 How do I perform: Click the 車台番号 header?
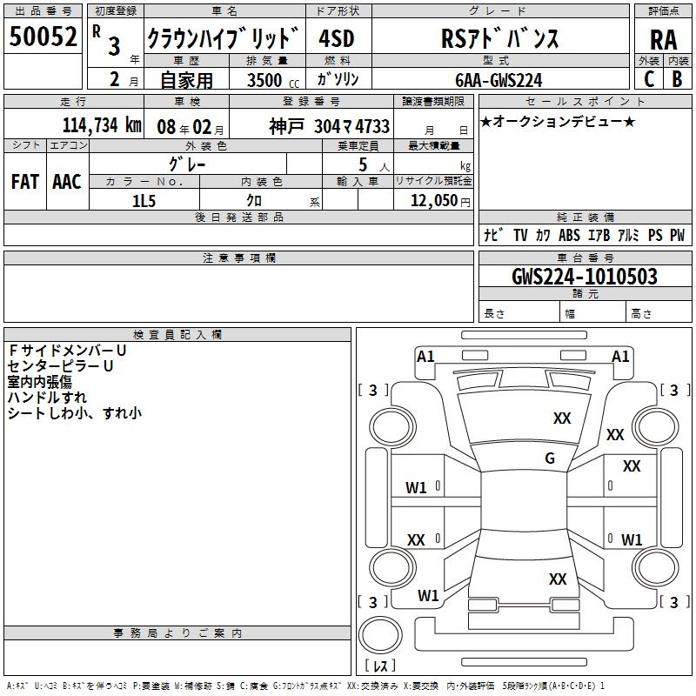[585, 258]
